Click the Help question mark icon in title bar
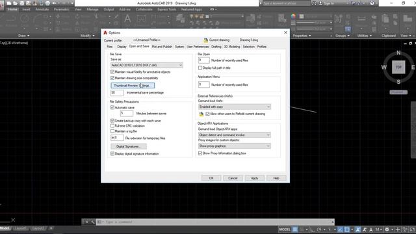The height and width of the screenshot is (234, 416). pyautogui.click(x=372, y=3)
